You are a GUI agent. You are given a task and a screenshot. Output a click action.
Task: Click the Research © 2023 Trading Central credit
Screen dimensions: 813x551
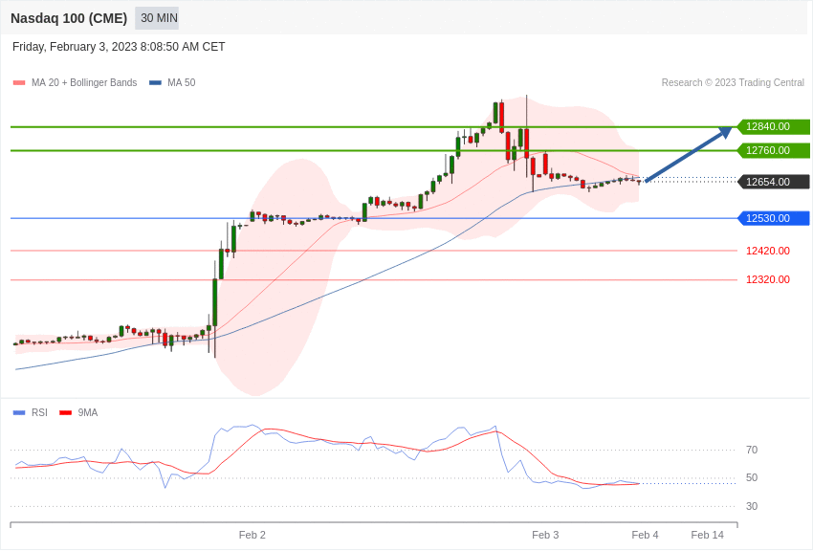(733, 83)
